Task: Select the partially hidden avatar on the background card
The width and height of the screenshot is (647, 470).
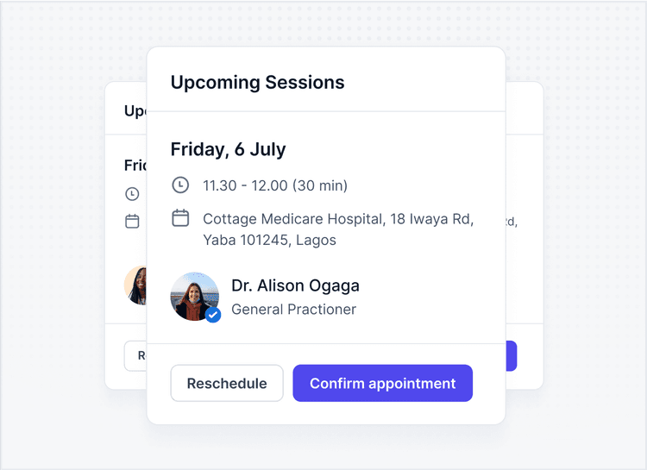Action: [136, 285]
